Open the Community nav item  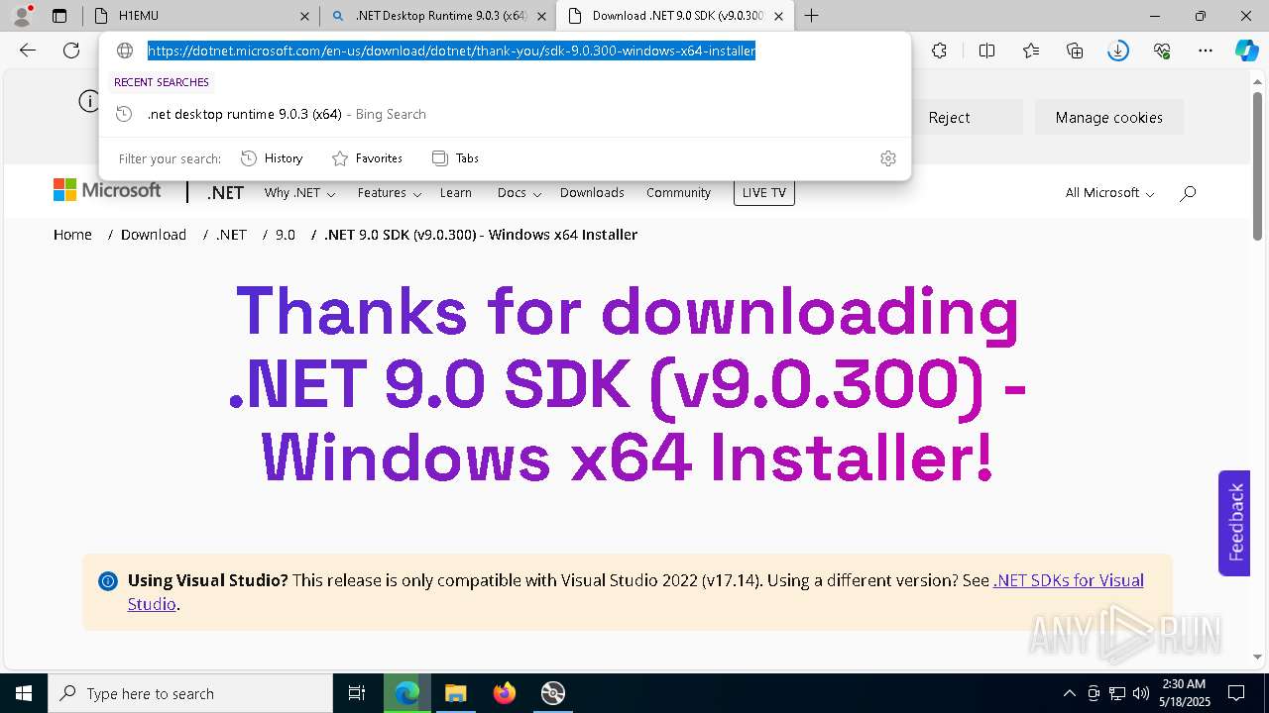click(678, 193)
